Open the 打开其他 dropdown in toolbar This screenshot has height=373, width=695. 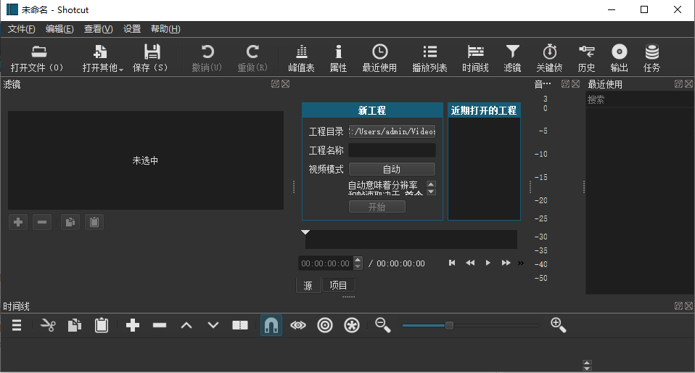[102, 58]
